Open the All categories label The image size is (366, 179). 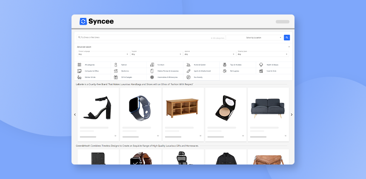pos(90,65)
